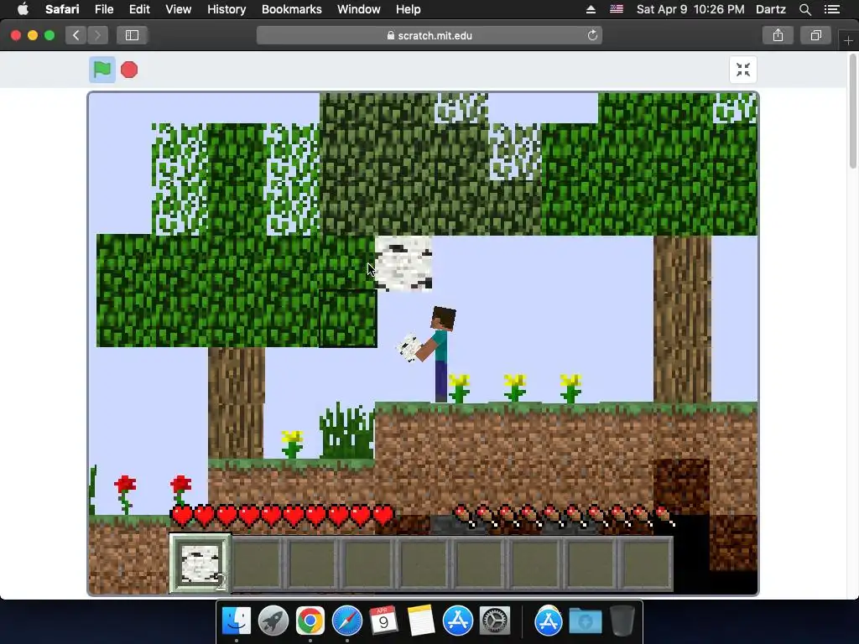Open the Dartz user menu
Viewport: 859px width, 644px height.
tap(771, 9)
